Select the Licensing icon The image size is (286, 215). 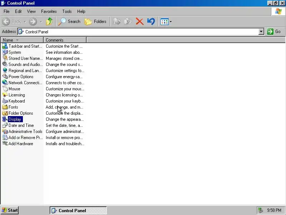(5, 95)
